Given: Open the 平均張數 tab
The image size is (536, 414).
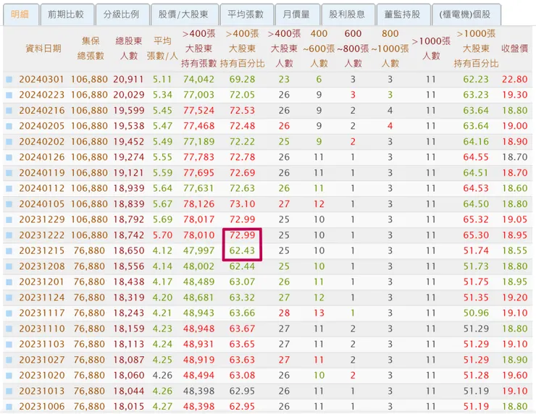Looking at the screenshot, I should pyautogui.click(x=247, y=14).
